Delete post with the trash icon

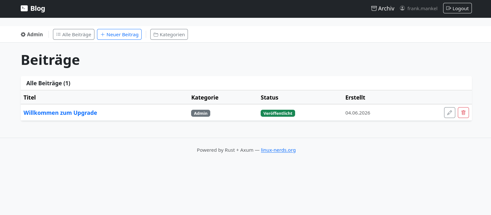[463, 113]
